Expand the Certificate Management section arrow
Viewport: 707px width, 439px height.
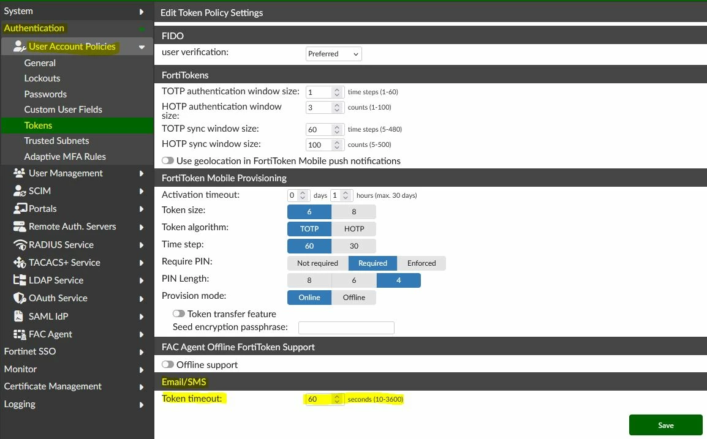141,387
